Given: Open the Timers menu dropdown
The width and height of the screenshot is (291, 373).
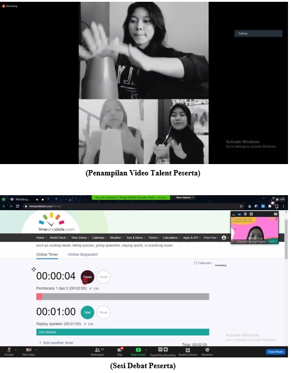Looking at the screenshot, I should point(154,238).
